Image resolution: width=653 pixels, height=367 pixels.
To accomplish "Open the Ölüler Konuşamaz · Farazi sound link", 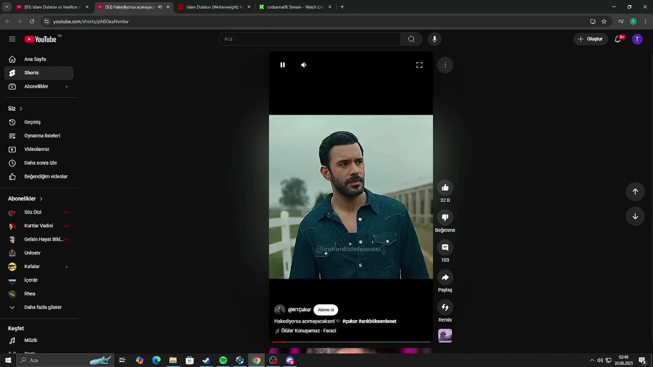I will click(x=309, y=331).
